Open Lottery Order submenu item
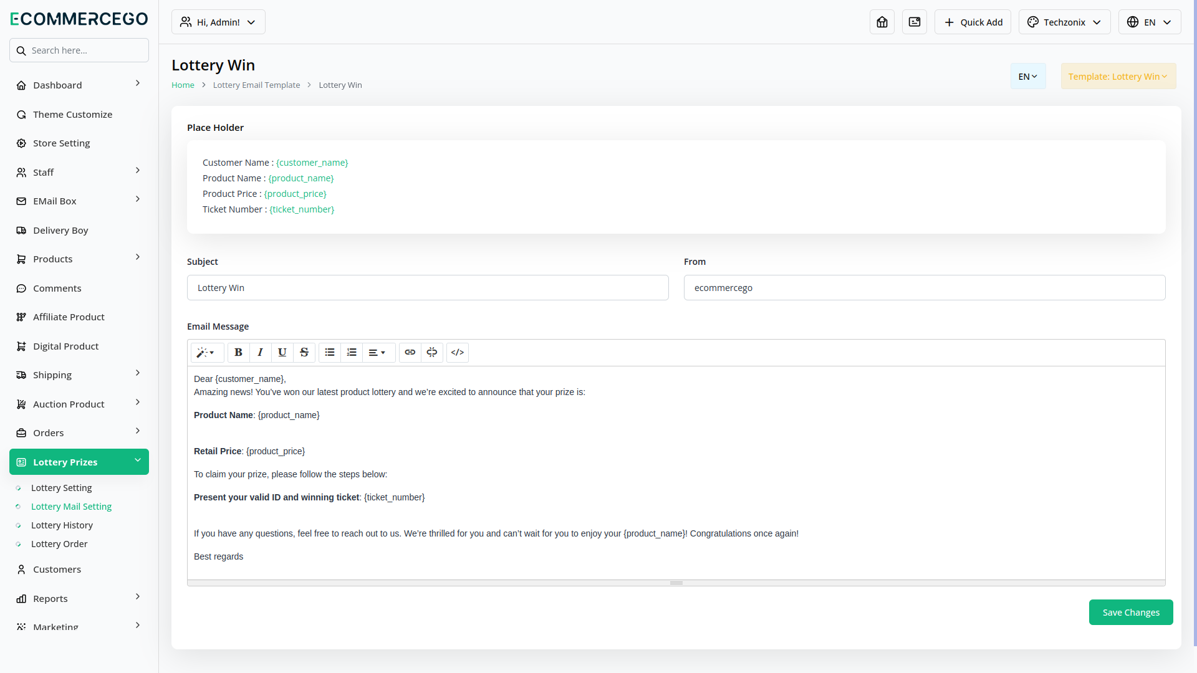 59,544
